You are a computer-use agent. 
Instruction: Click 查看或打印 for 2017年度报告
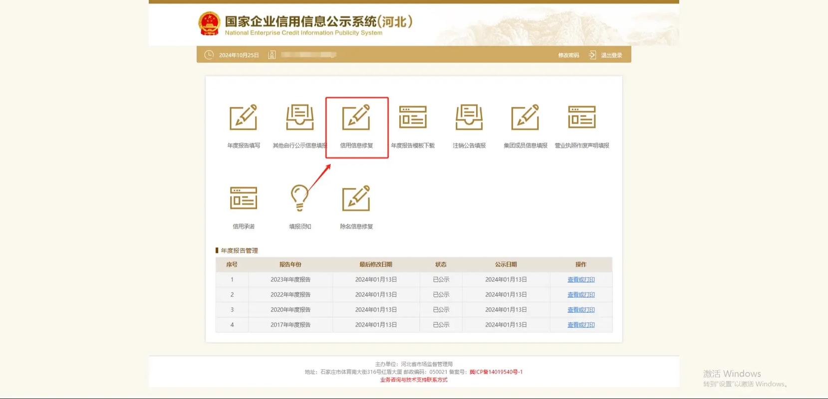(x=581, y=325)
